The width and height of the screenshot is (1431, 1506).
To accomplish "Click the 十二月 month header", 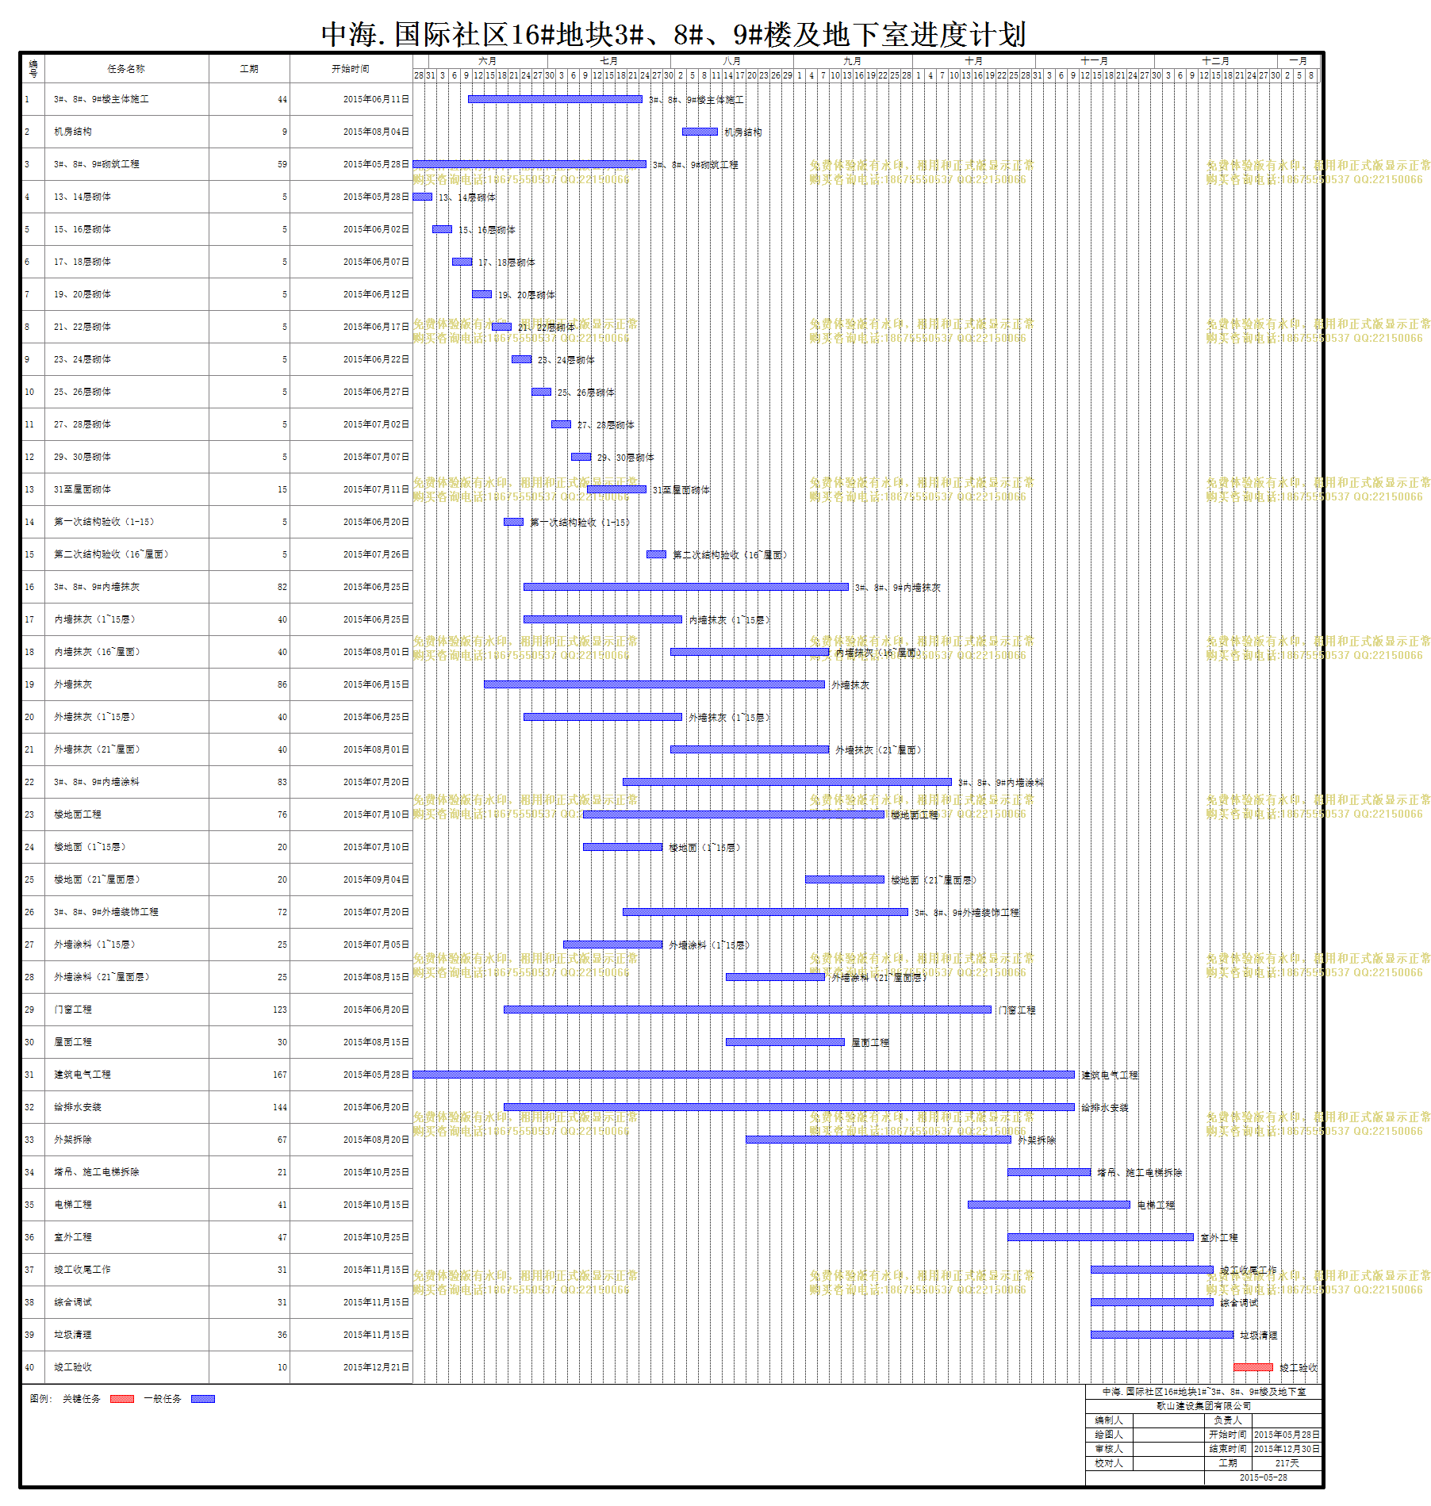I will 1215,61.
